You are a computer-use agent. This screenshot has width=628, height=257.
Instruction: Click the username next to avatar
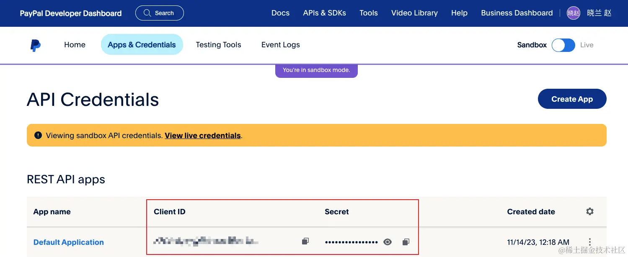click(599, 13)
